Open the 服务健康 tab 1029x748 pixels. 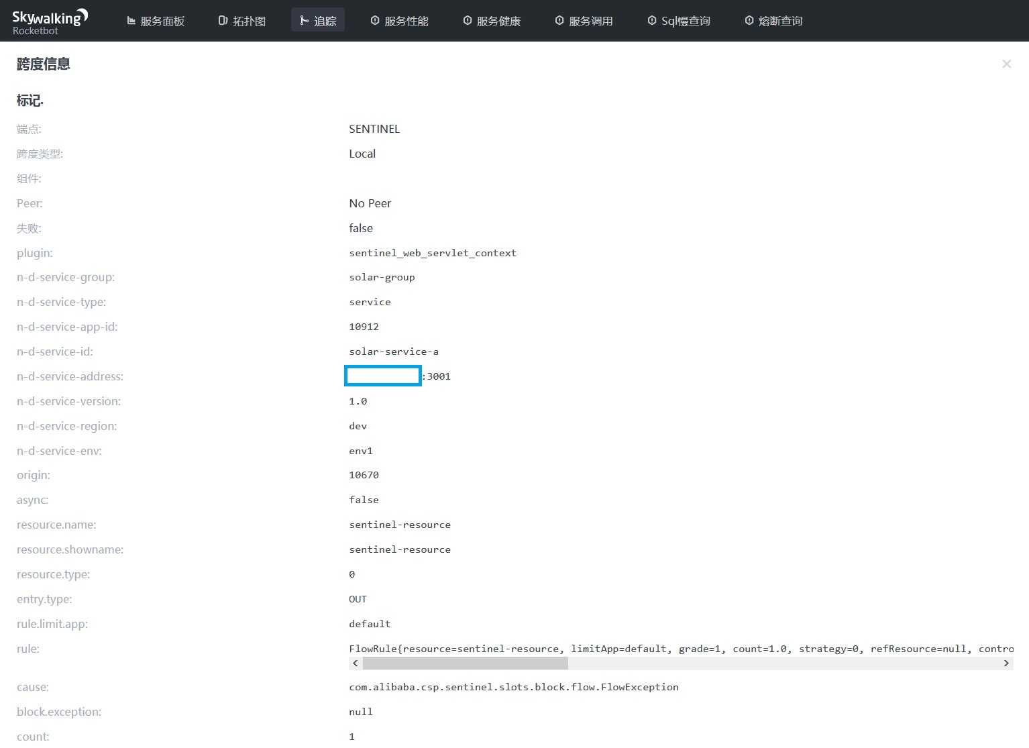tap(492, 21)
